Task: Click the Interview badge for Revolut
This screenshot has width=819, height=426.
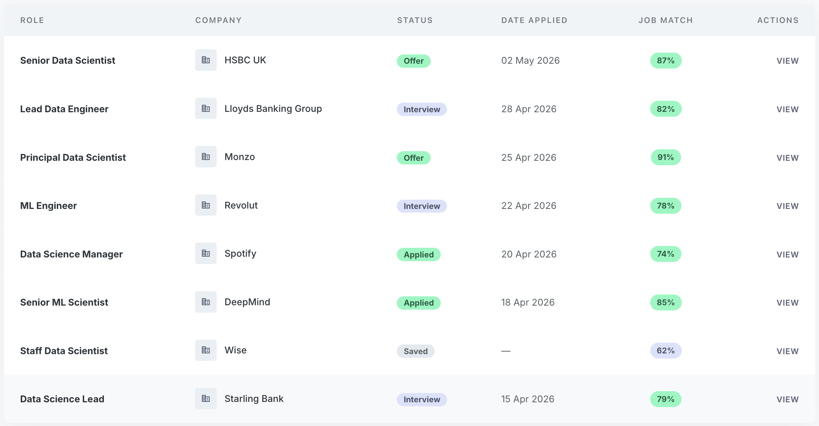Action: [x=422, y=206]
